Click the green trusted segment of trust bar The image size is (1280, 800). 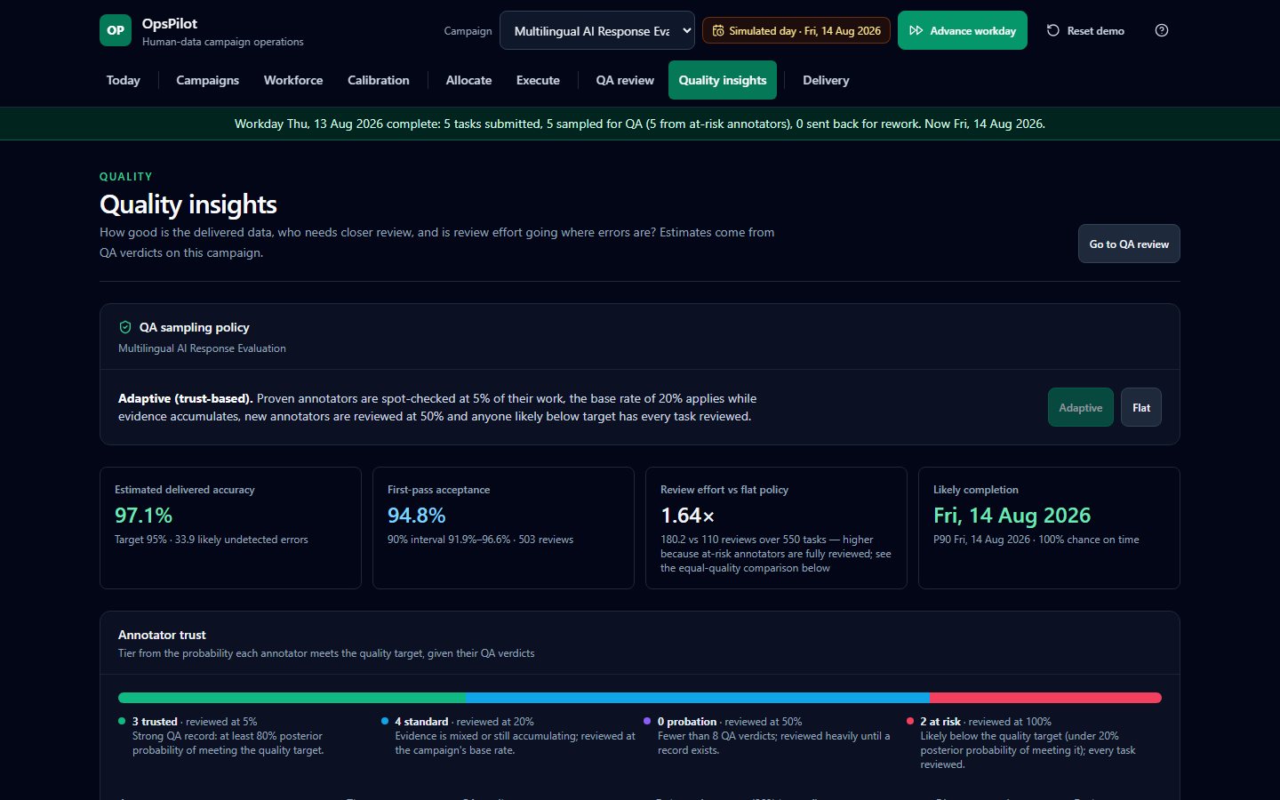(292, 698)
